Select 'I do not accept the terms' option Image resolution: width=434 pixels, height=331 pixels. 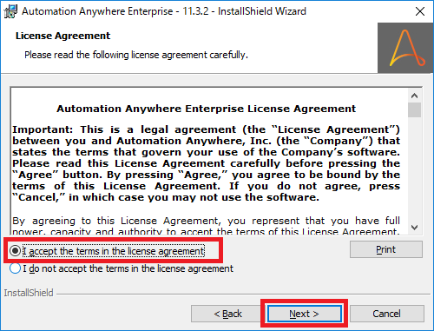[15, 268]
